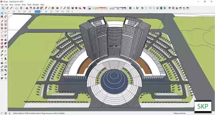The height and width of the screenshot is (115, 215).
Task: Select the Polygon tool
Action: click(5, 28)
